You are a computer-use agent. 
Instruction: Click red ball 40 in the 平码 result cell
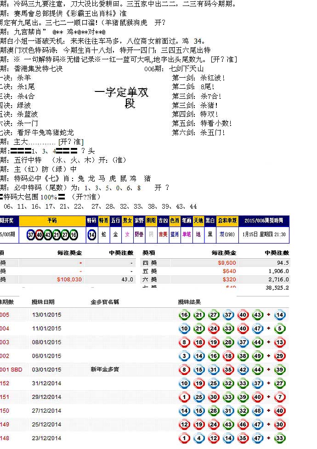tap(39, 235)
